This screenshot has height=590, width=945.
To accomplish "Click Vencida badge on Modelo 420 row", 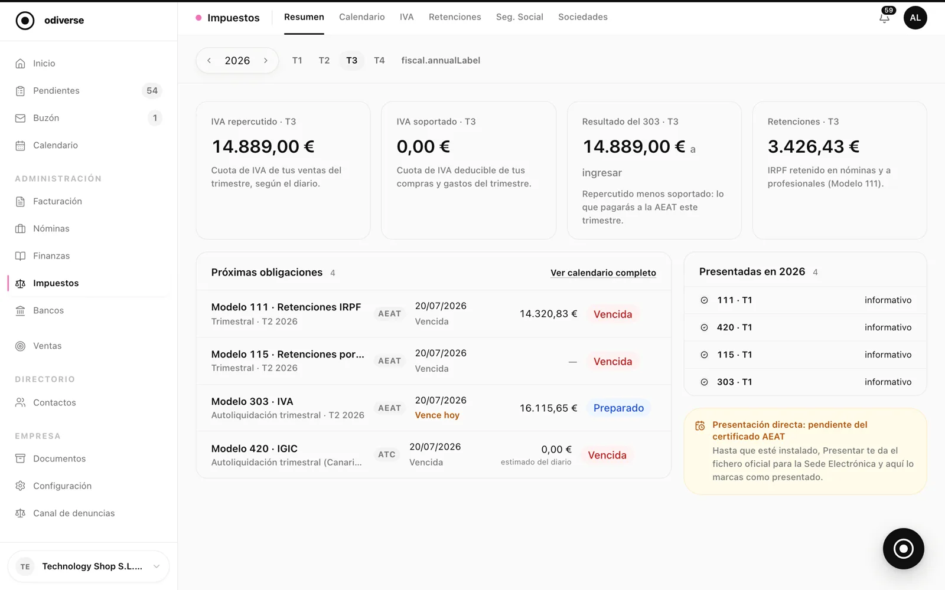I will coord(607,455).
